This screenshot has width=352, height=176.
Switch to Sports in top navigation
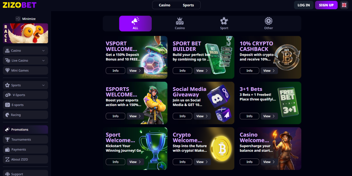click(188, 5)
